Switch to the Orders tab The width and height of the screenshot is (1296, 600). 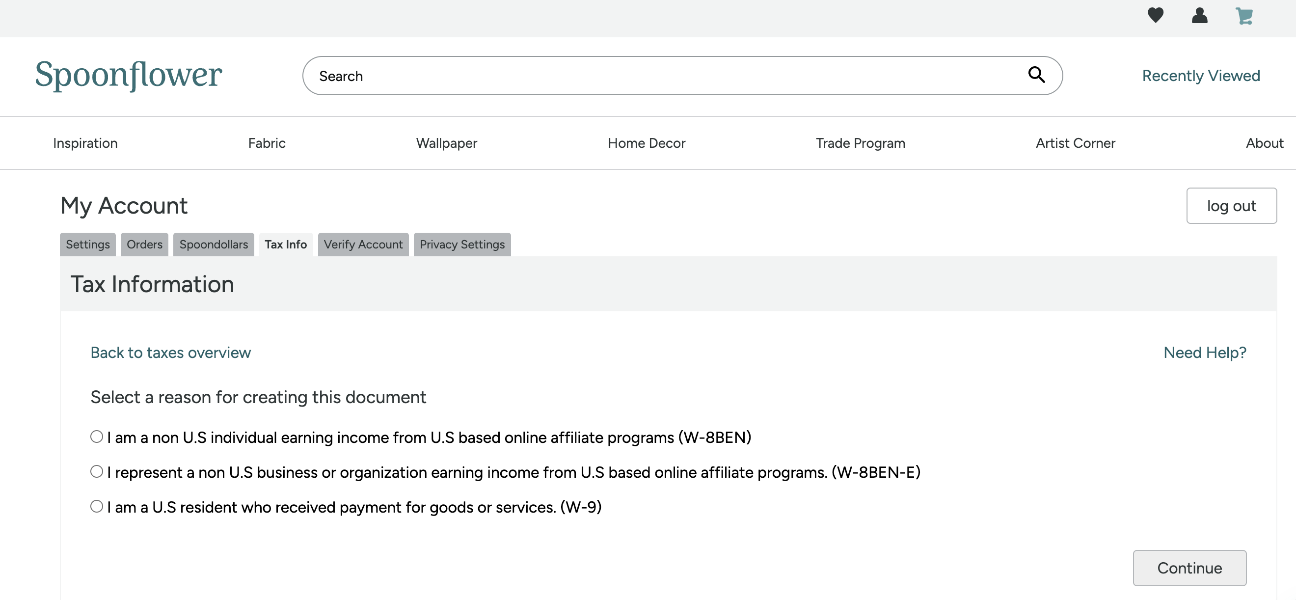coord(144,244)
